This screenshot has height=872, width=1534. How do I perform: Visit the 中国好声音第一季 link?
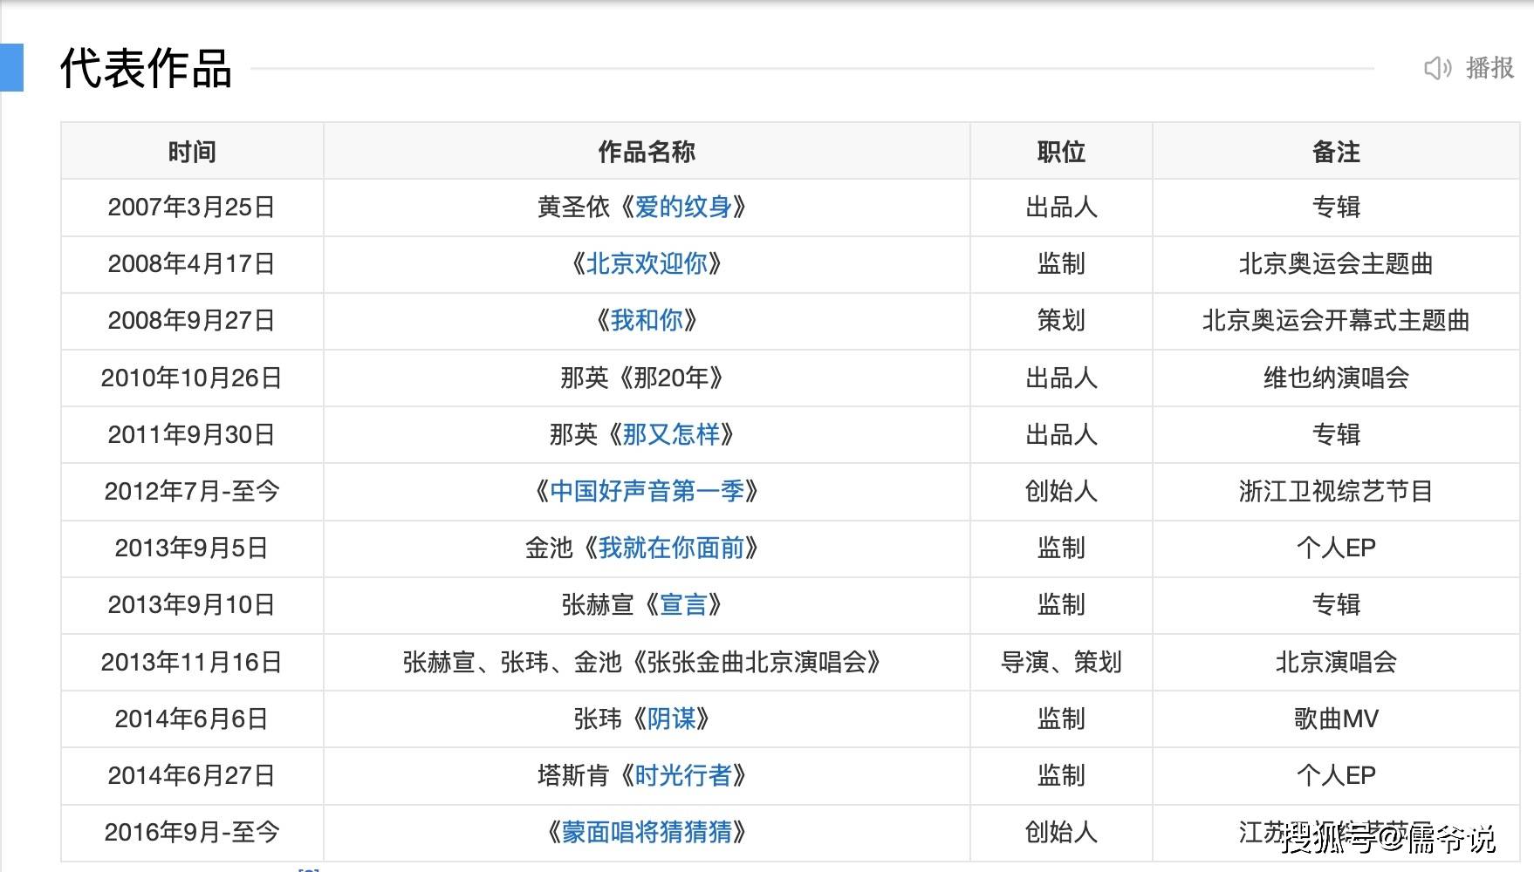pyautogui.click(x=647, y=491)
